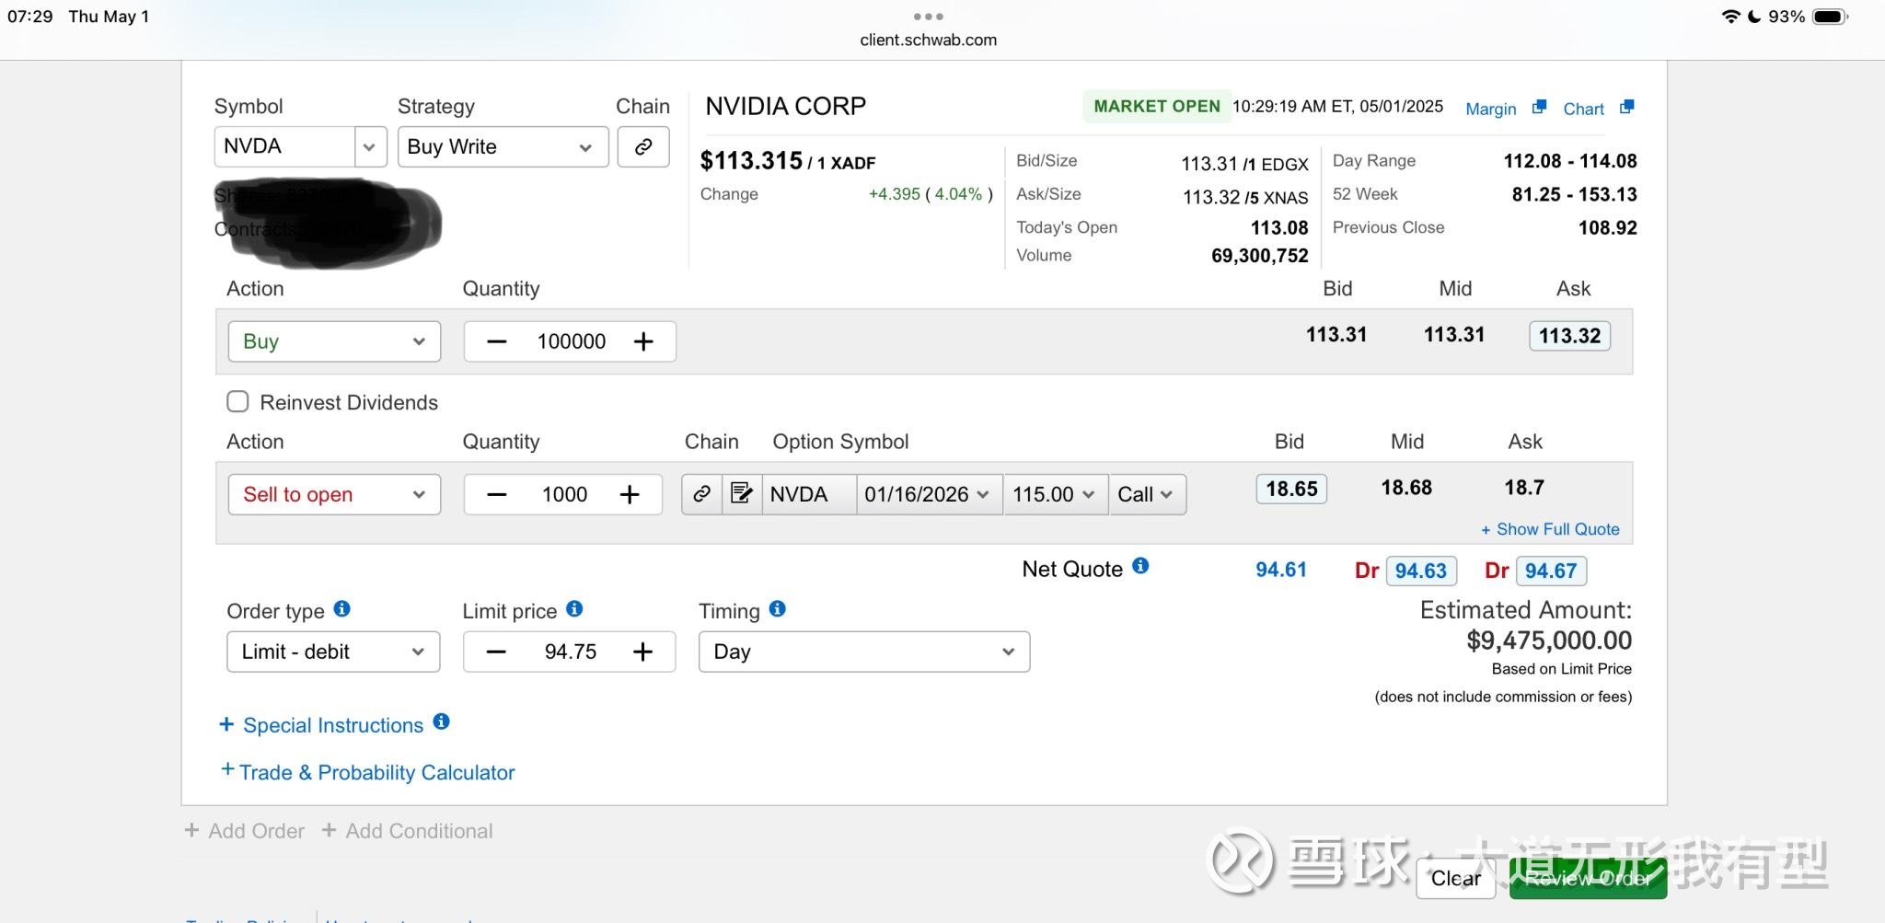Select the MARKET OPEN status badge

click(1157, 107)
